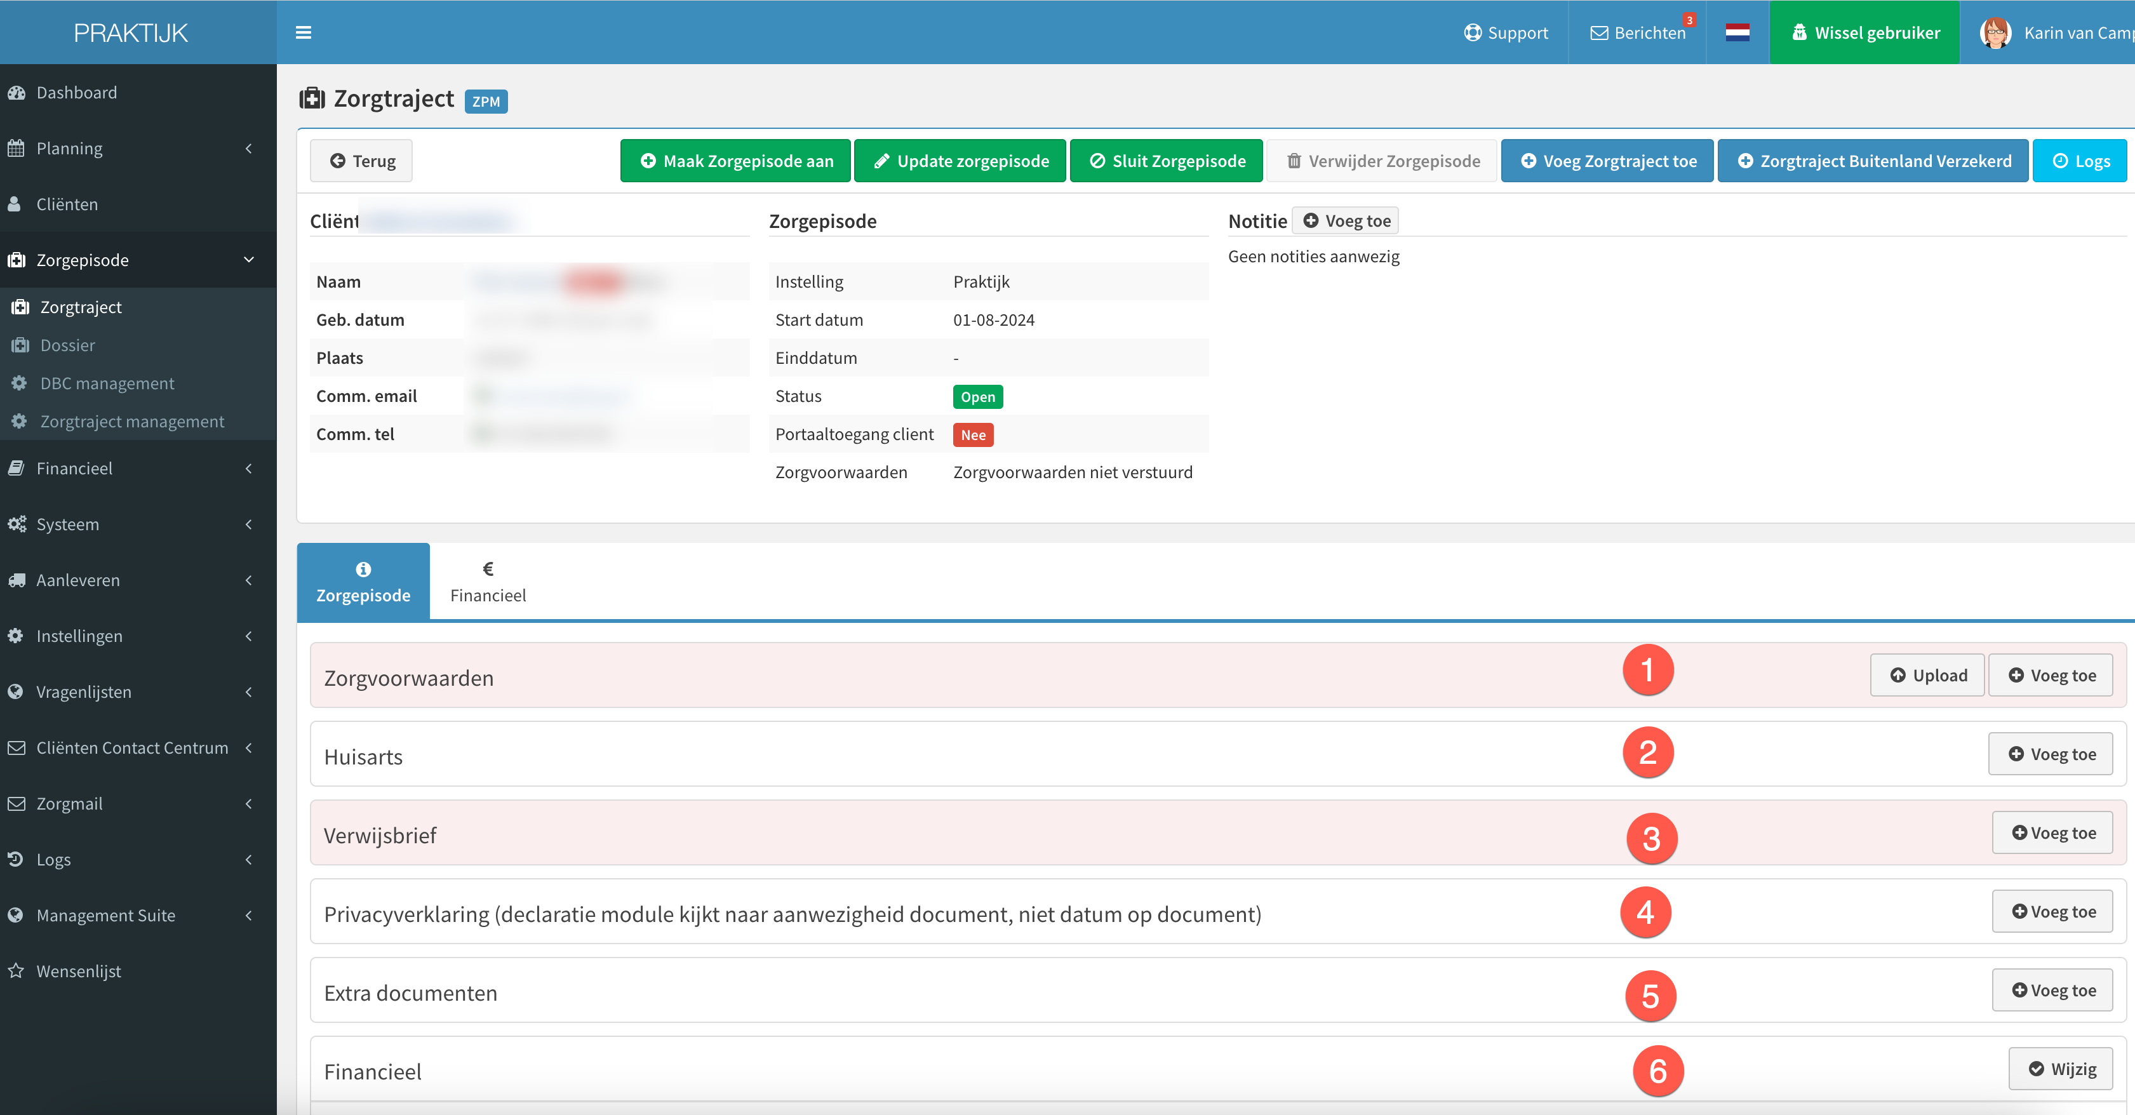
Task: Click Voeg toe in Zorgvoorwaarden row
Action: (x=2051, y=675)
